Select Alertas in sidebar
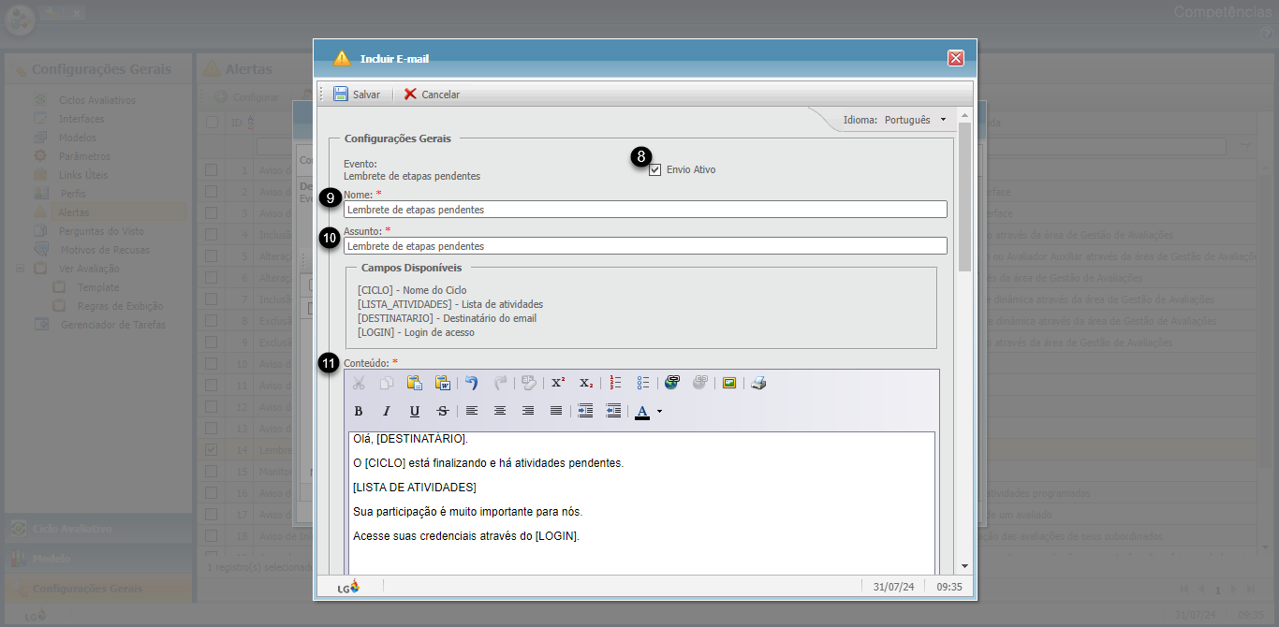 click(x=74, y=212)
